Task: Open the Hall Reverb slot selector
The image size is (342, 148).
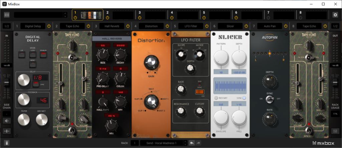Action: coord(112,26)
